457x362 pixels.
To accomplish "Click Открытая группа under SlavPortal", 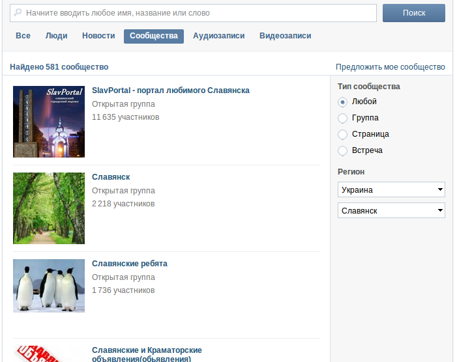I will 123,104.
